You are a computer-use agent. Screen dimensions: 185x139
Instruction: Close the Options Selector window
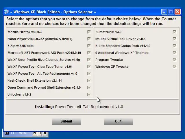(x=177, y=12)
